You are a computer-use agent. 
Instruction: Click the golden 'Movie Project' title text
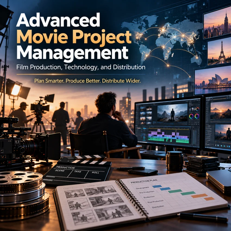[74, 38]
